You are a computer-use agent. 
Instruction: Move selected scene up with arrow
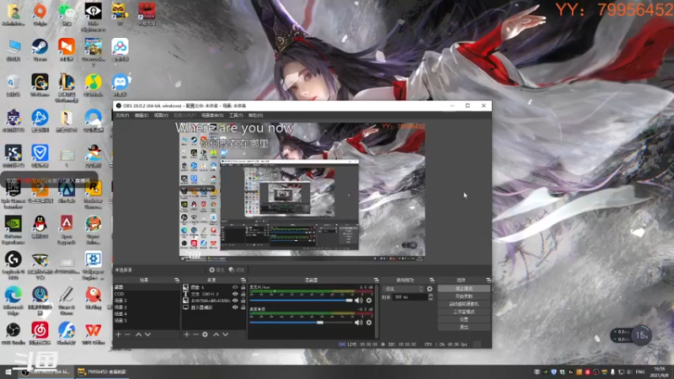[138, 334]
